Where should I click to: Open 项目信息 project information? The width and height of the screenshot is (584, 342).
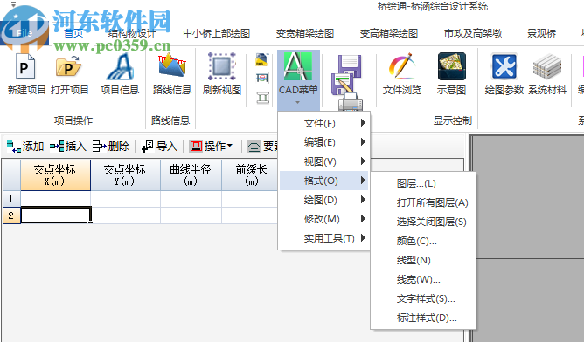(120, 73)
